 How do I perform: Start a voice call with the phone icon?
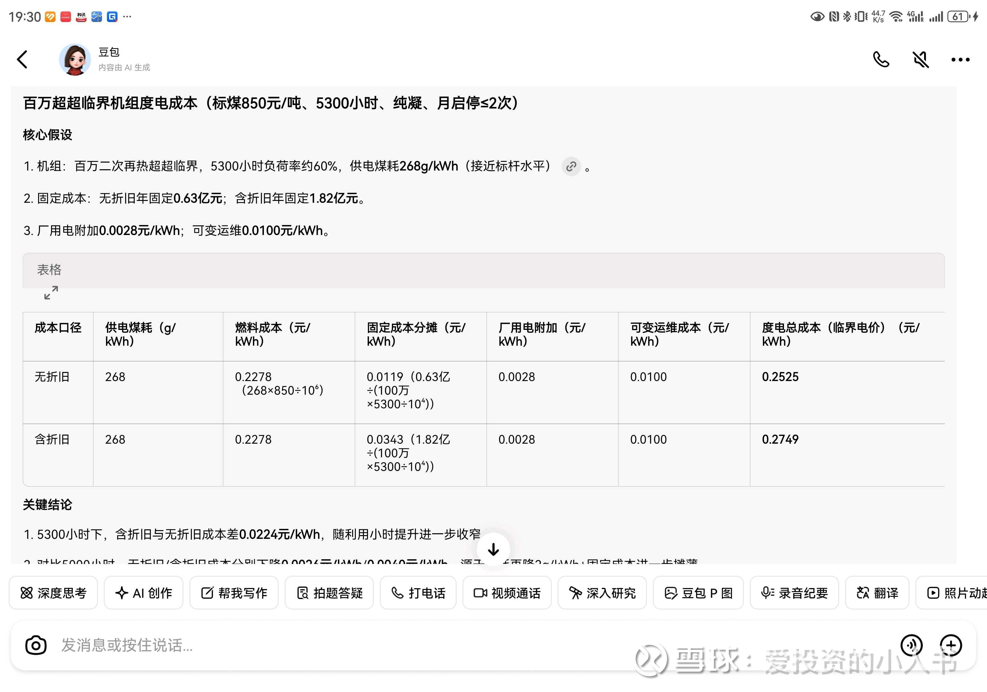click(881, 59)
